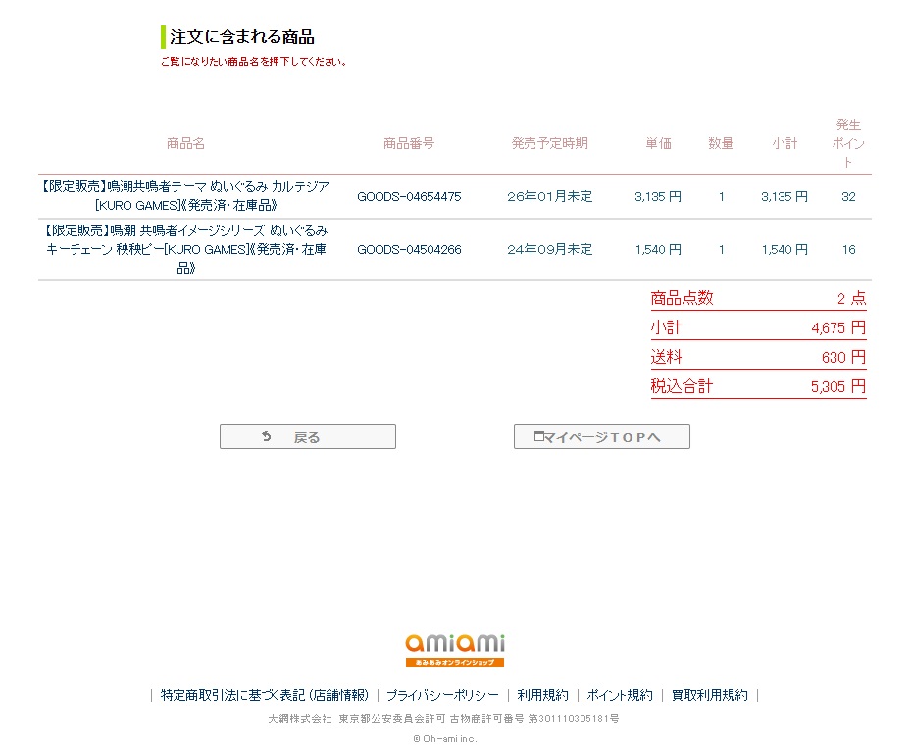Click the 発売予定時期 column header
This screenshot has width=910, height=751.
[x=549, y=143]
